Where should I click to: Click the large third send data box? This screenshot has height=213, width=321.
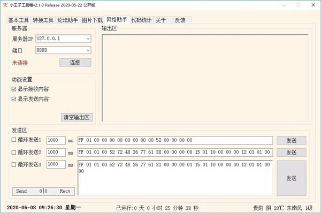pos(175,178)
